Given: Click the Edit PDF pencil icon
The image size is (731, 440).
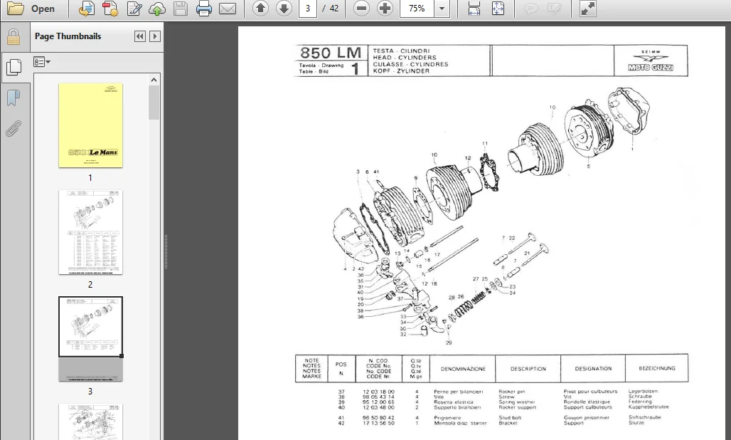Looking at the screenshot, I should 134,9.
